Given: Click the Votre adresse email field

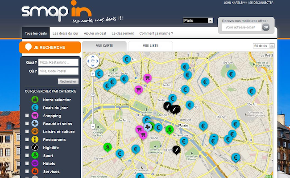Looking at the screenshot, I should (242, 27).
